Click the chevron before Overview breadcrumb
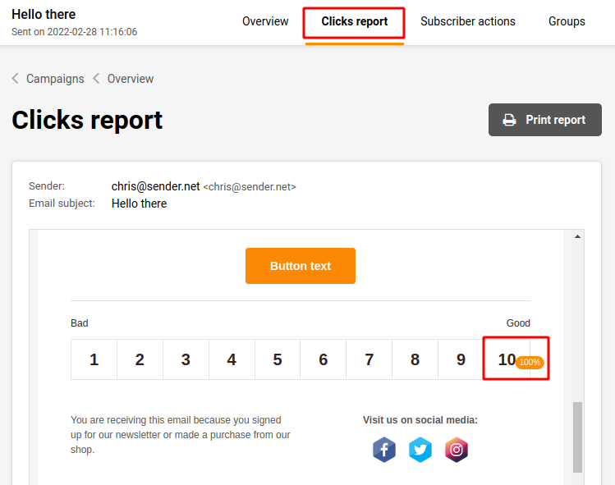This screenshot has width=615, height=485. (x=96, y=79)
